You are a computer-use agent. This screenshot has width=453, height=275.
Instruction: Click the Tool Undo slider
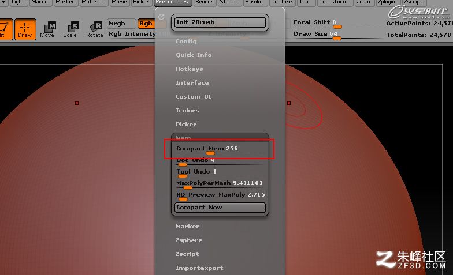(220, 172)
